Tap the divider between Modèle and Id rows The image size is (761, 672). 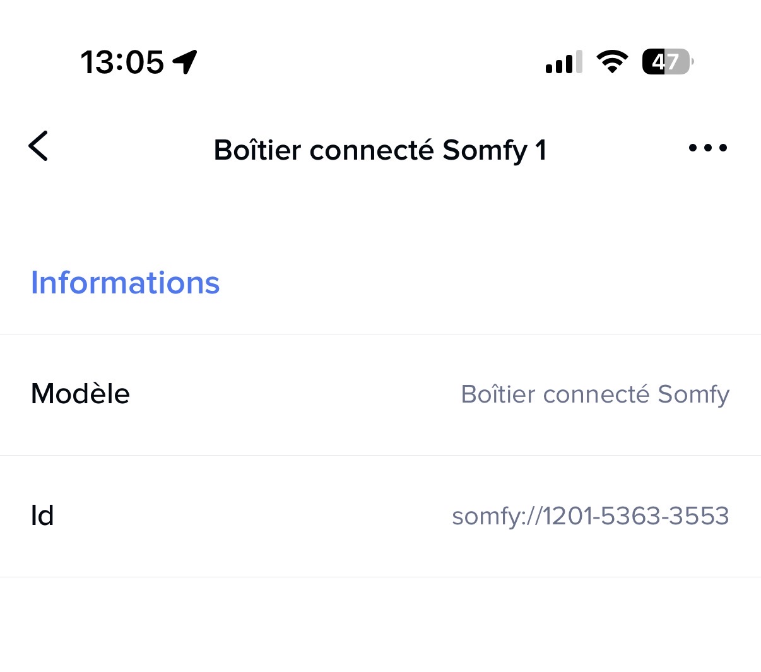point(380,455)
